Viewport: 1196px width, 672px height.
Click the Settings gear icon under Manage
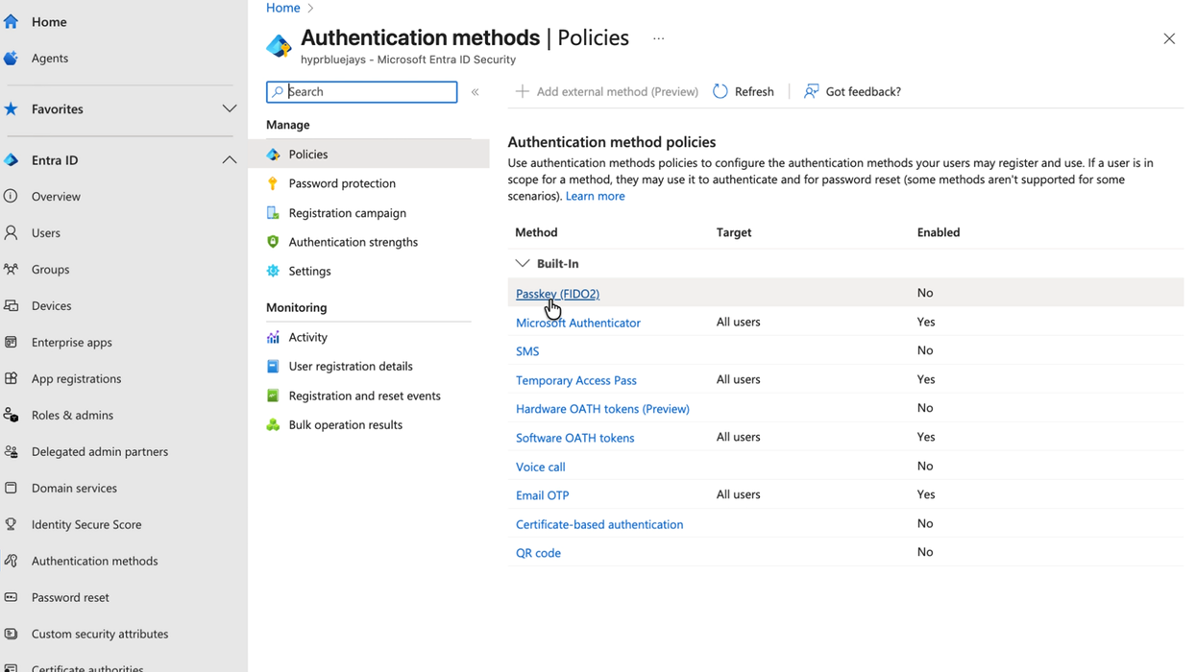tap(273, 271)
